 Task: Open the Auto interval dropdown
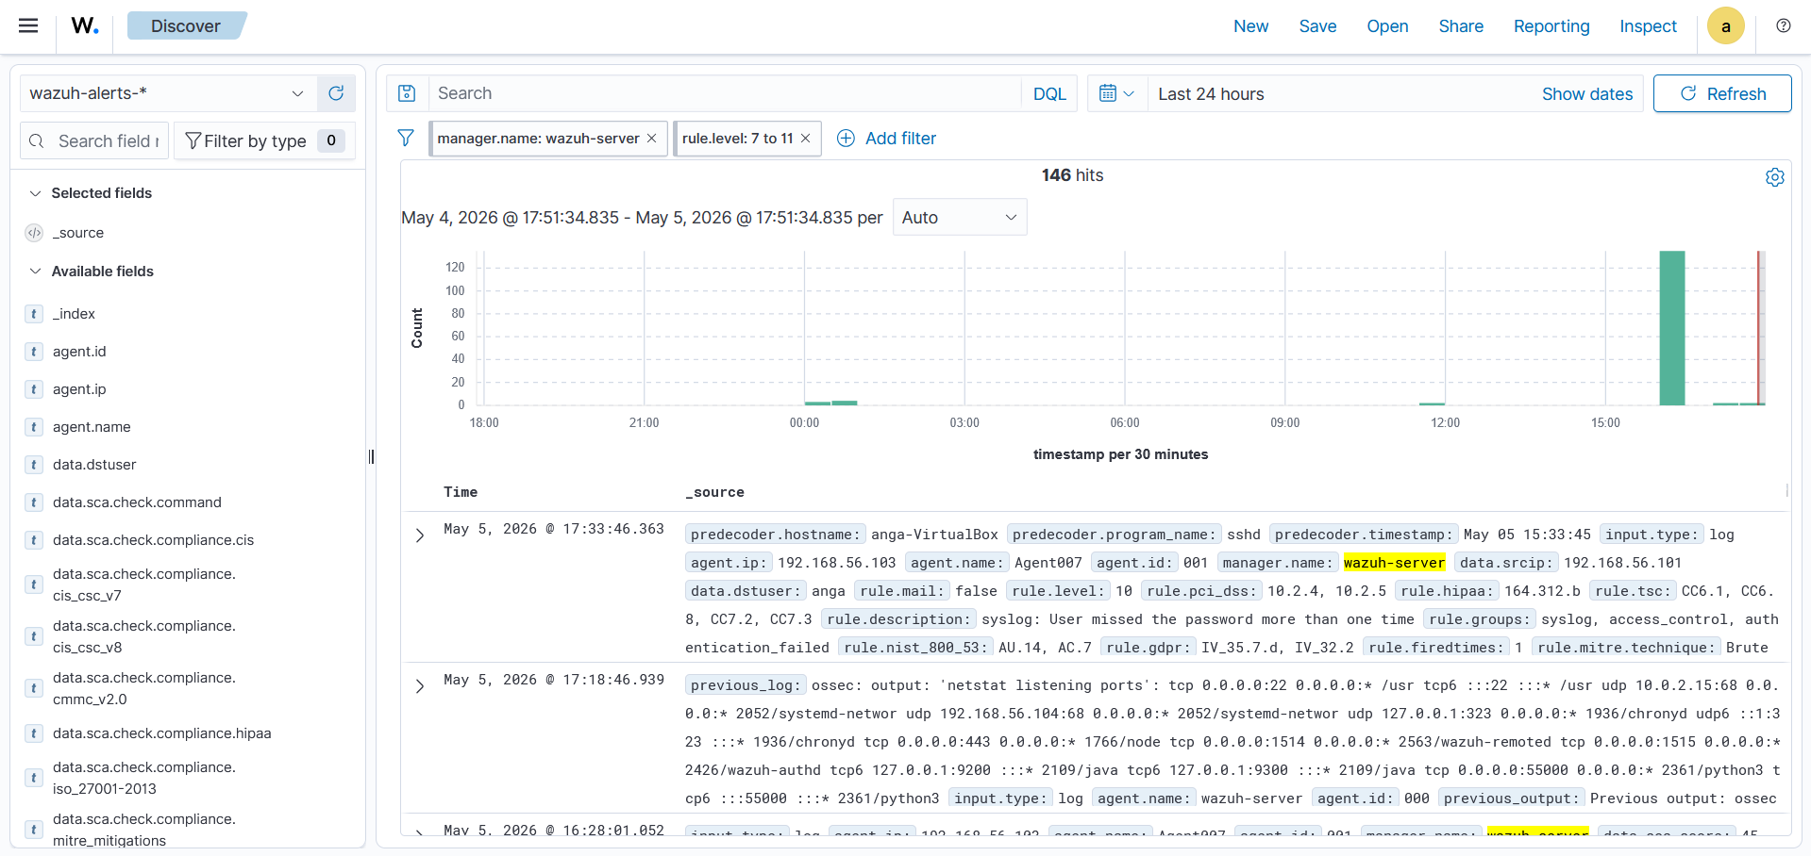(959, 218)
